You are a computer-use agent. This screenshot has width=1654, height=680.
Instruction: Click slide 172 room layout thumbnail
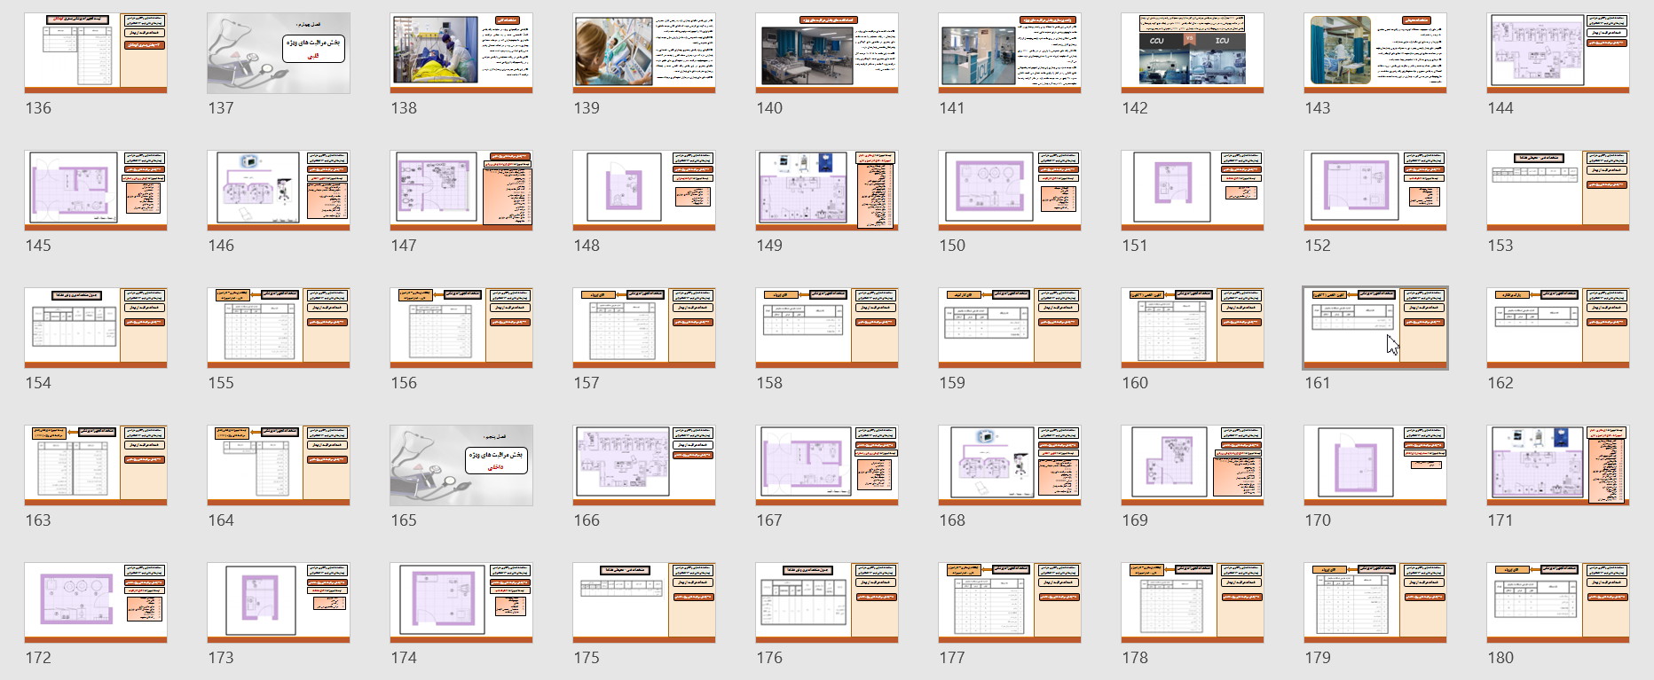96,603
